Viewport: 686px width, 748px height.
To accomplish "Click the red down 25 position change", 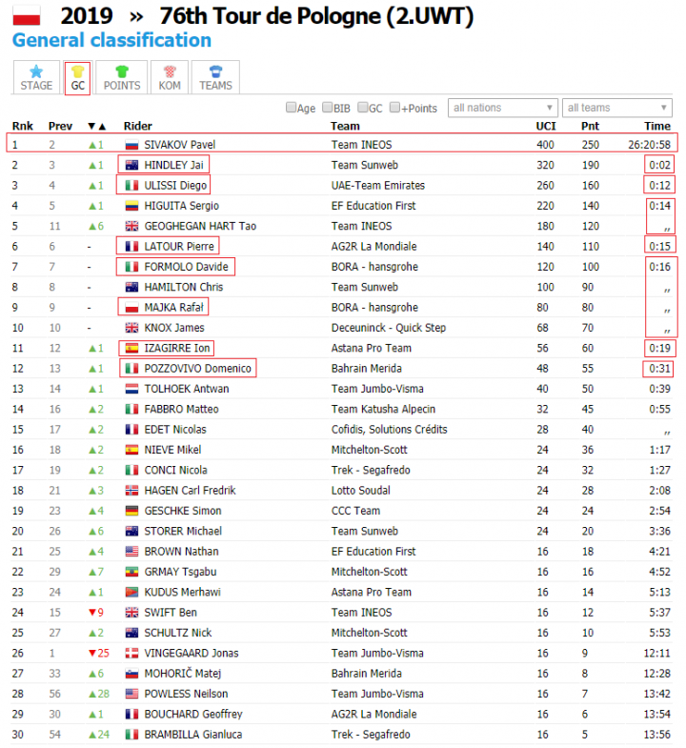I will coord(98,653).
